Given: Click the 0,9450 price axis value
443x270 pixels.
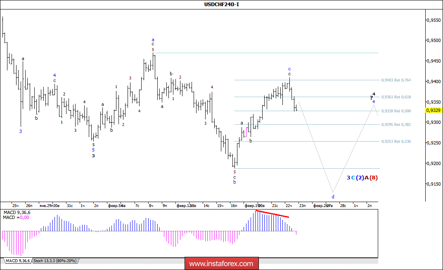Looking at the screenshot, I should pos(434,61).
